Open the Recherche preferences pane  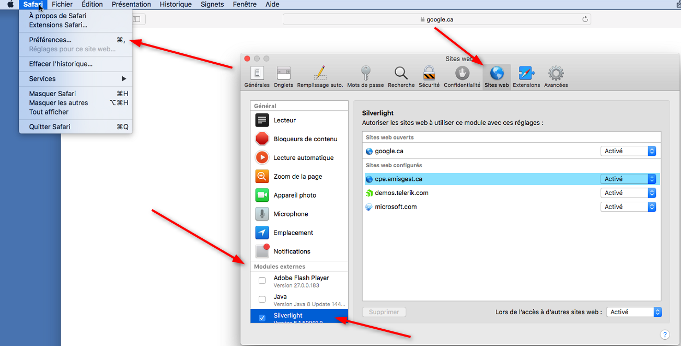click(x=401, y=77)
